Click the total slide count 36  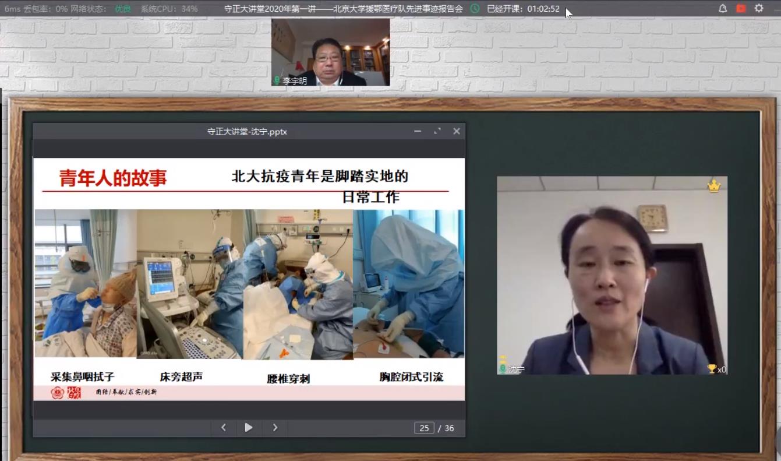(449, 428)
